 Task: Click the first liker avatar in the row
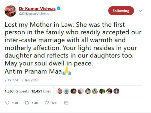point(59,91)
